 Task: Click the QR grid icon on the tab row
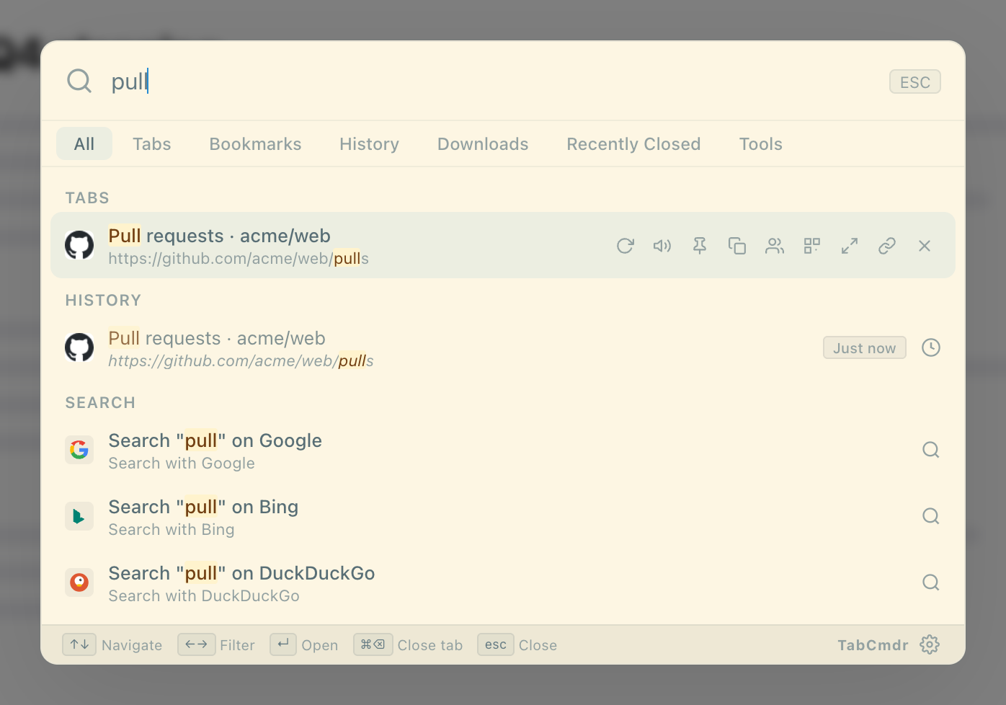click(812, 246)
